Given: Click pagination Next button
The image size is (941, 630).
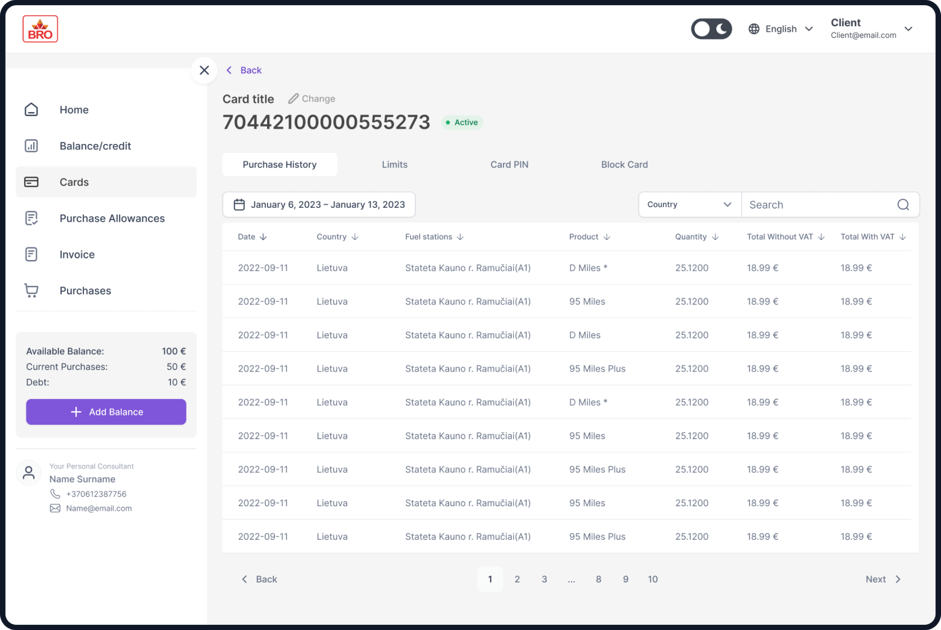Looking at the screenshot, I should coord(883,579).
